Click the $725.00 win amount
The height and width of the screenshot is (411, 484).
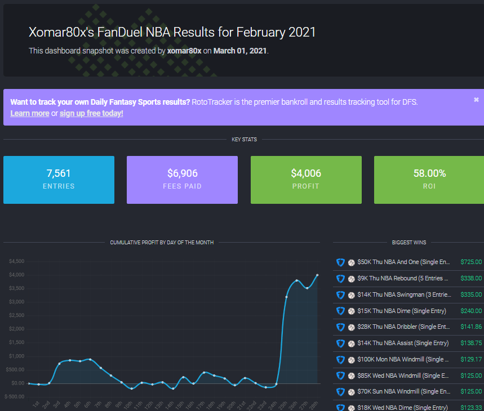(471, 262)
